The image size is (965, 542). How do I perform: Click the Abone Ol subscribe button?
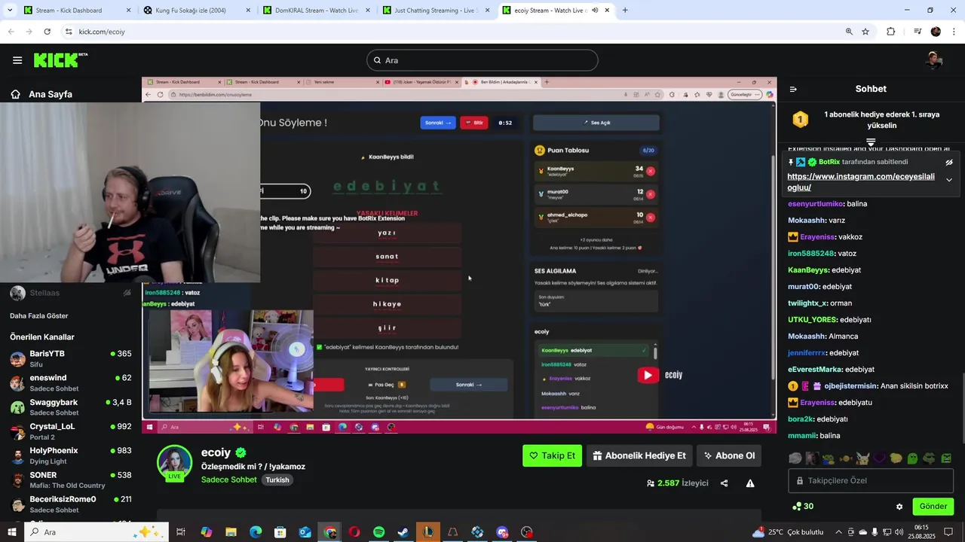(728, 455)
